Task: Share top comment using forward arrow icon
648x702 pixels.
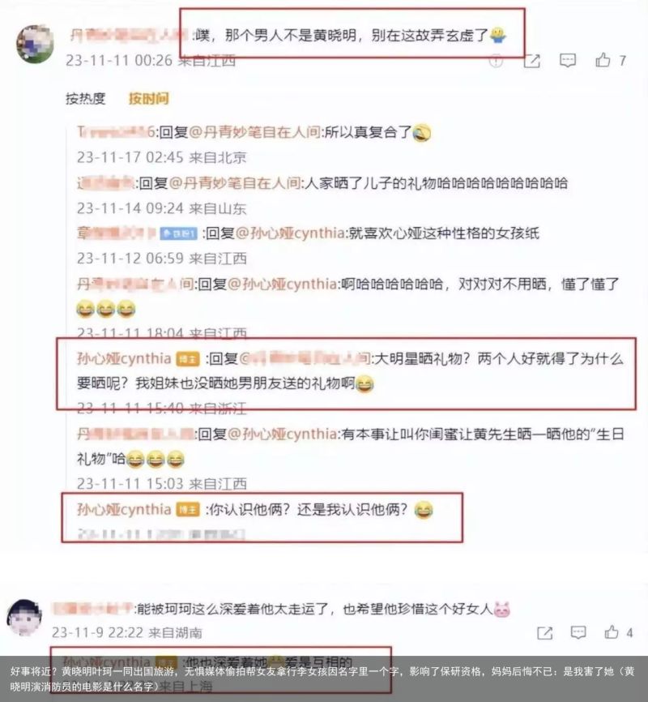Action: point(531,61)
